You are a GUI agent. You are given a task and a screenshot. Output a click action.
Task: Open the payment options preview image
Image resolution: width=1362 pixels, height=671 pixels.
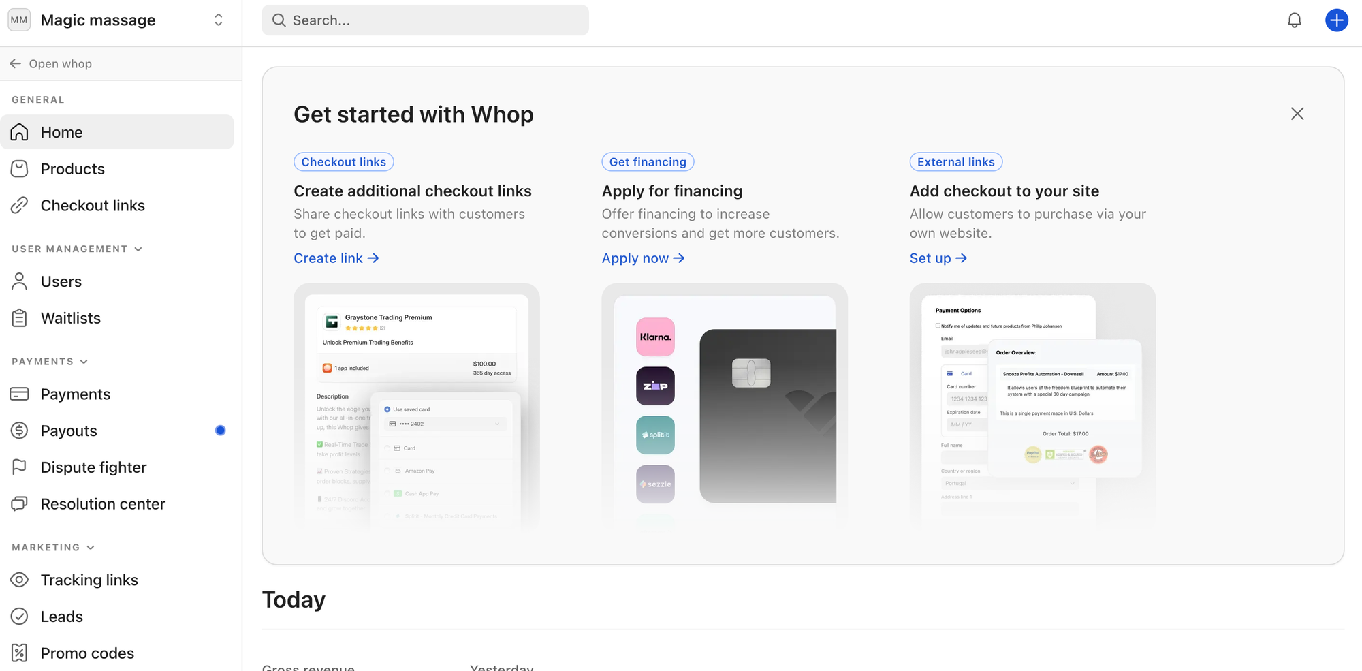[1032, 407]
